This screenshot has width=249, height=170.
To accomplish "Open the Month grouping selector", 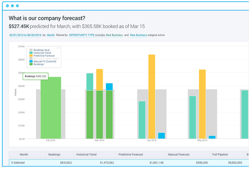I will point(51,35).
